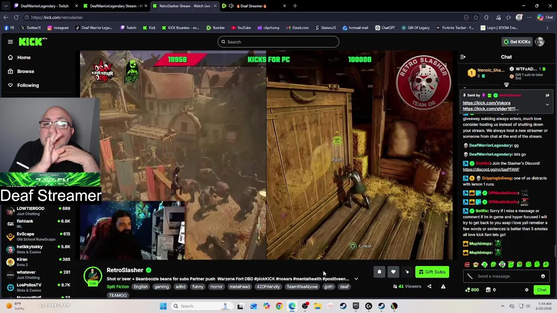Expand the gift leaderboard chevron
This screenshot has height=313, width=557.
pyautogui.click(x=507, y=85)
